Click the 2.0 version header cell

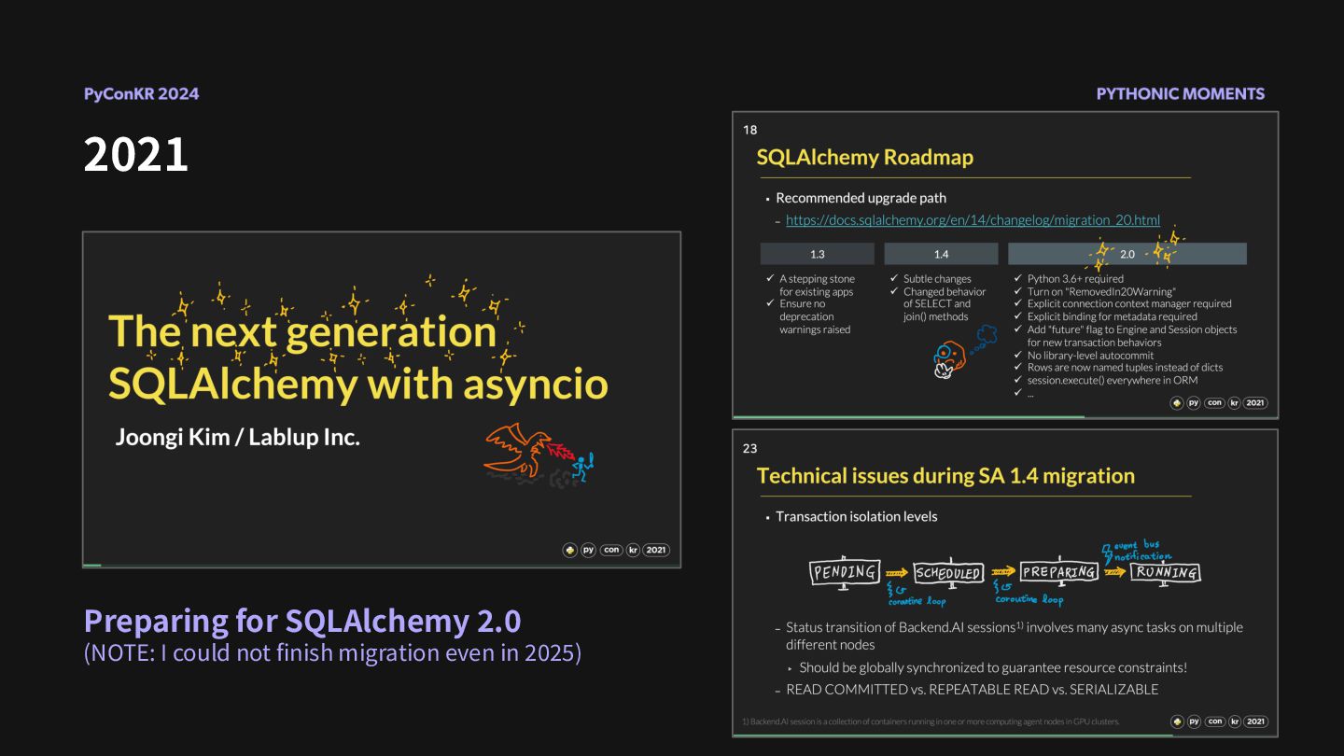tap(1127, 254)
